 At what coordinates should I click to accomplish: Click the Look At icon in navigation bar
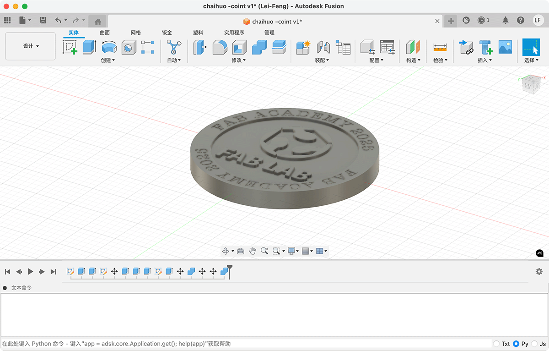point(241,251)
